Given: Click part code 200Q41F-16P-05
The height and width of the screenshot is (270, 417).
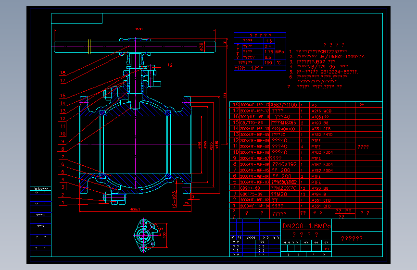Looking at the screenshot, I should tap(255, 171).
